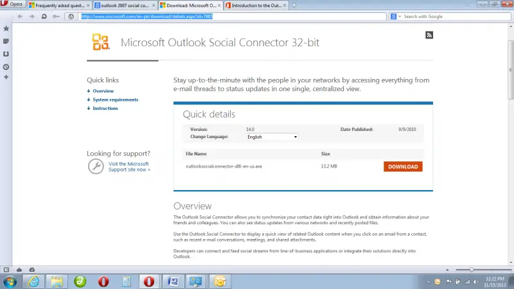This screenshot has height=289, width=514.
Task: Close the Introduction to the Outlook tab
Action: pyautogui.click(x=285, y=6)
